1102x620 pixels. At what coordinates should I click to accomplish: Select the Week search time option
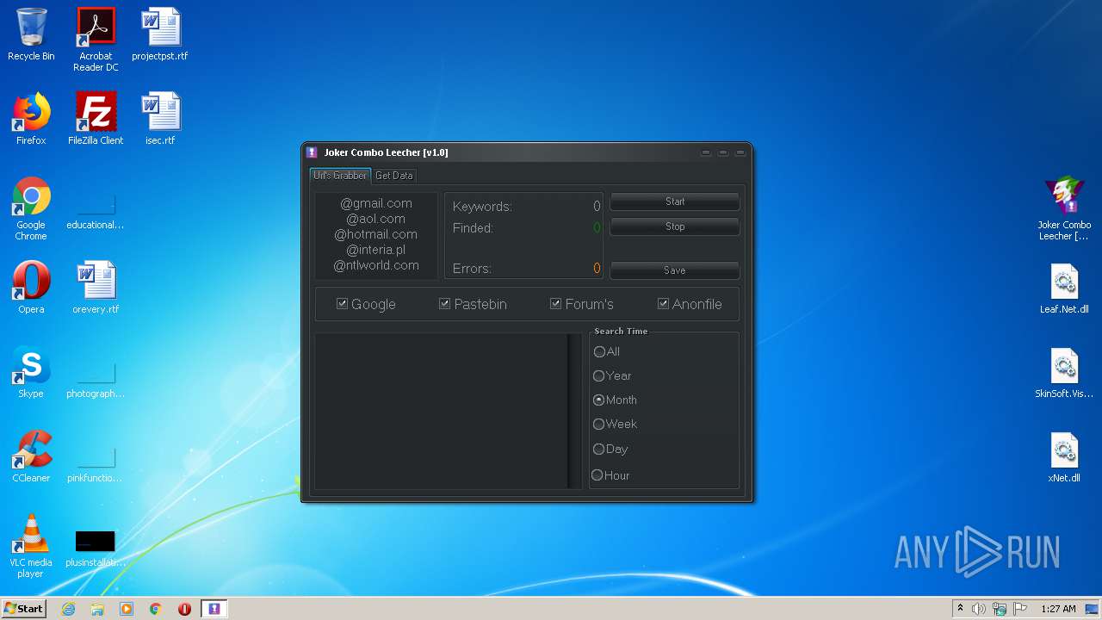point(599,424)
